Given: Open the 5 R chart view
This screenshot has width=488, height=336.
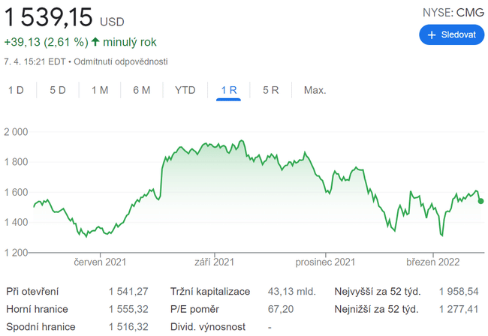Looking at the screenshot, I should (271, 90).
